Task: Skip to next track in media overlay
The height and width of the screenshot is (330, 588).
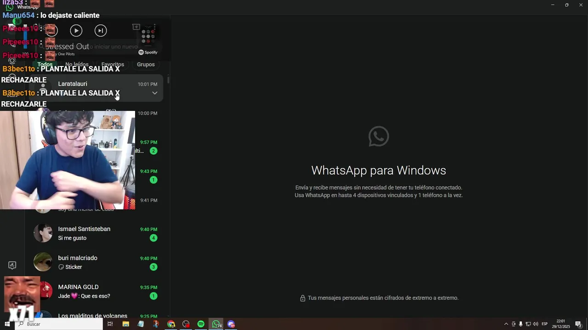Action: tap(101, 30)
